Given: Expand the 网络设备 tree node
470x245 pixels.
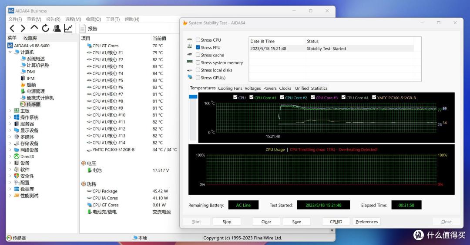Looking at the screenshot, I should click(x=10, y=150).
